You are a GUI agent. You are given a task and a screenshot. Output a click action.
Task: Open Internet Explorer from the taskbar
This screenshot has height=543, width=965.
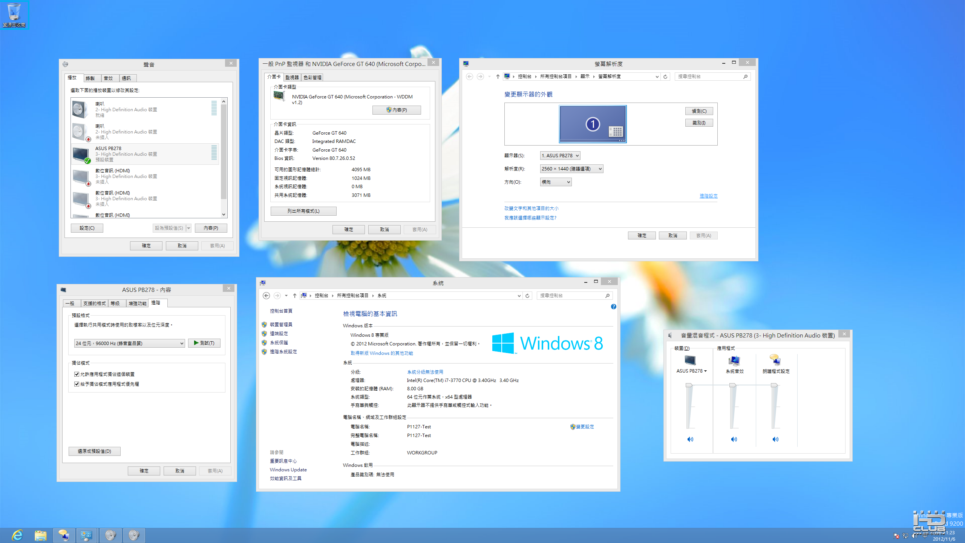pos(17,535)
